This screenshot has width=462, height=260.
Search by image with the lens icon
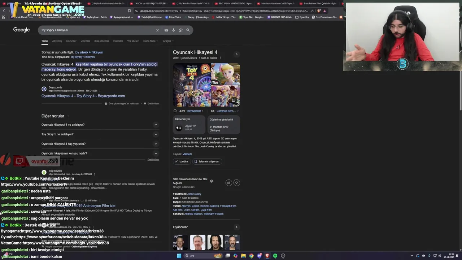181,30
